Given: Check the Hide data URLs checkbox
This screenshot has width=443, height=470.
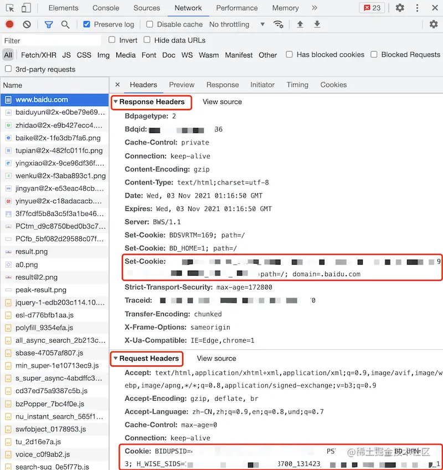Looking at the screenshot, I should point(147,39).
